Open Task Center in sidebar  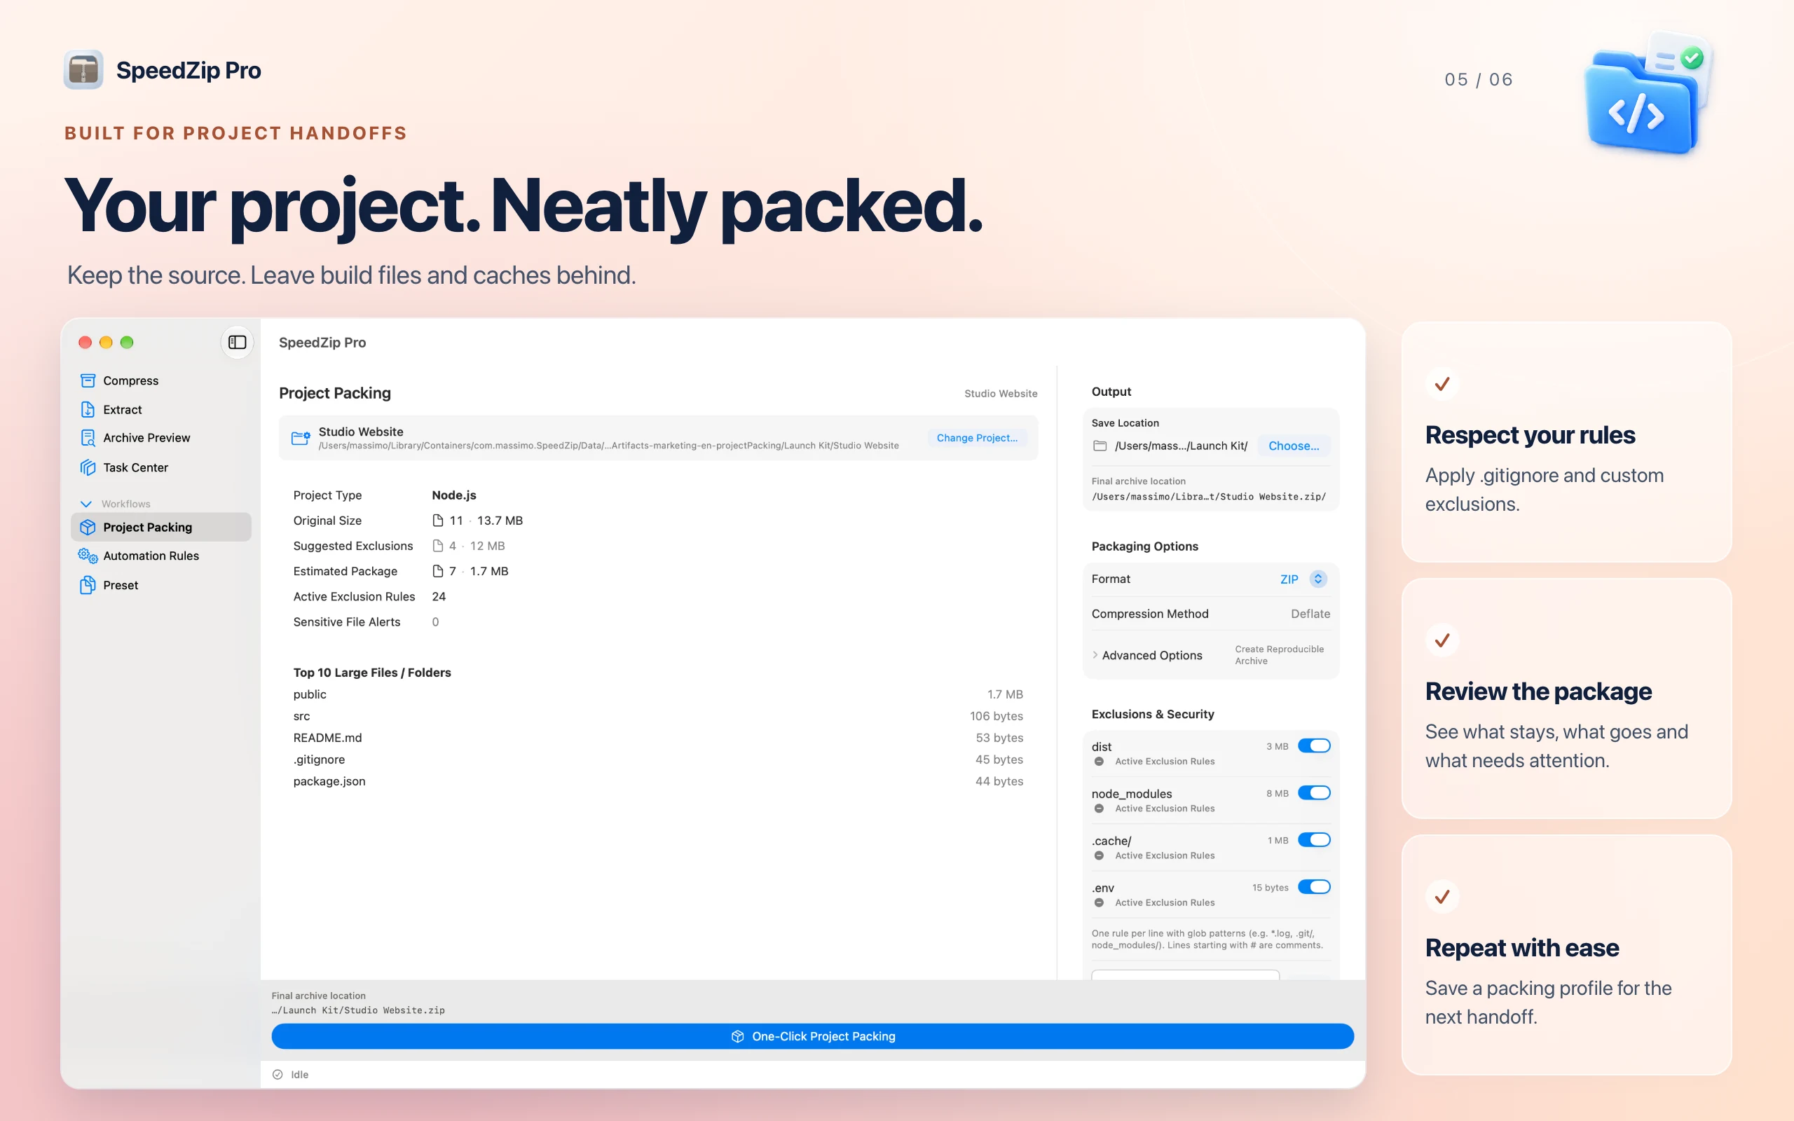(x=161, y=467)
